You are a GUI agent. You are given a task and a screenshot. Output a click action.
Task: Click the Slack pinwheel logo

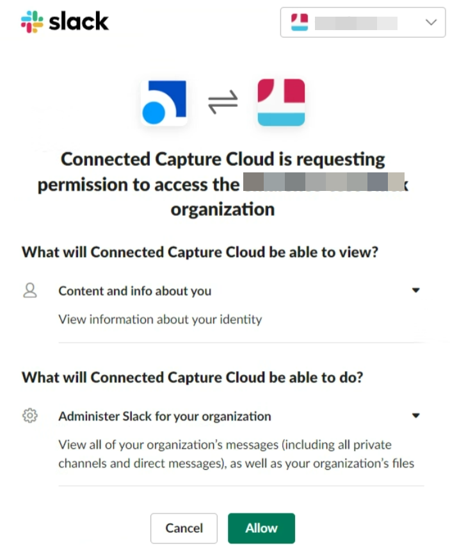[30, 21]
